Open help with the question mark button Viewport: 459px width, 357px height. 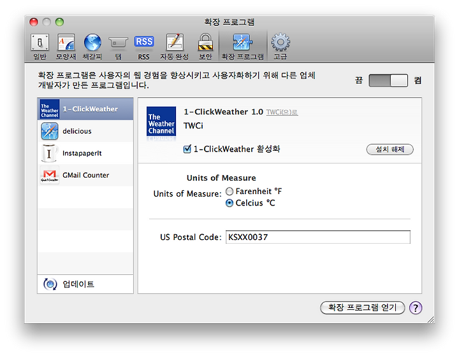(416, 307)
